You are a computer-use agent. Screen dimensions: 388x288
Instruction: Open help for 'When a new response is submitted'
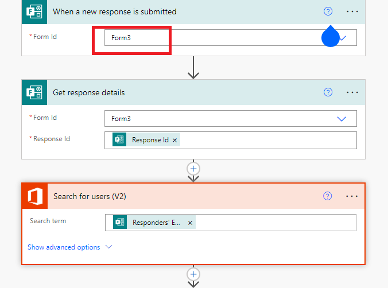point(328,11)
